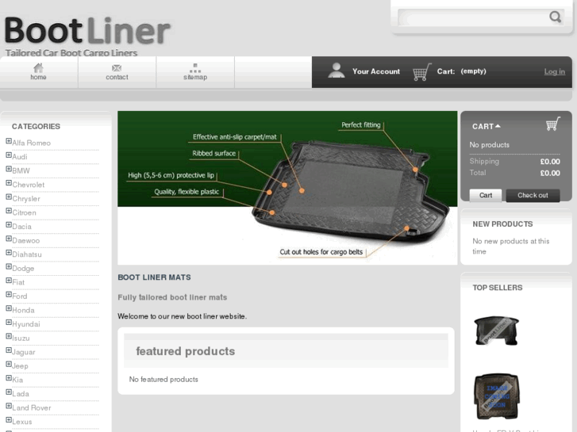
Task: Open the NEW PRODUCTS heading link
Action: coord(502,224)
